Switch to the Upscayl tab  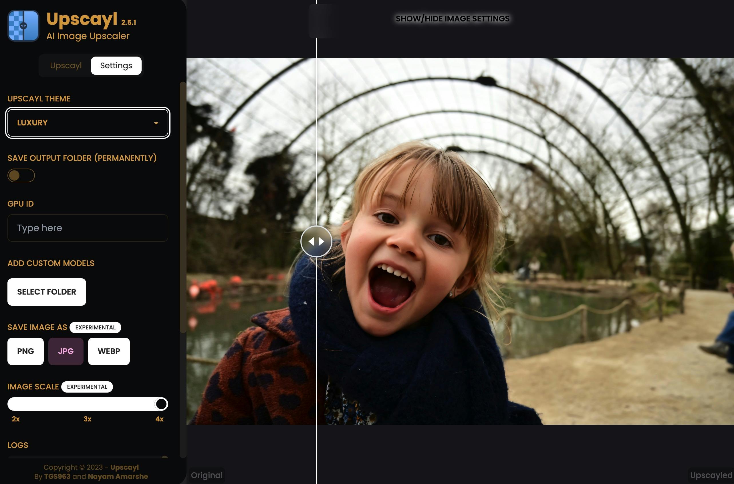click(66, 65)
